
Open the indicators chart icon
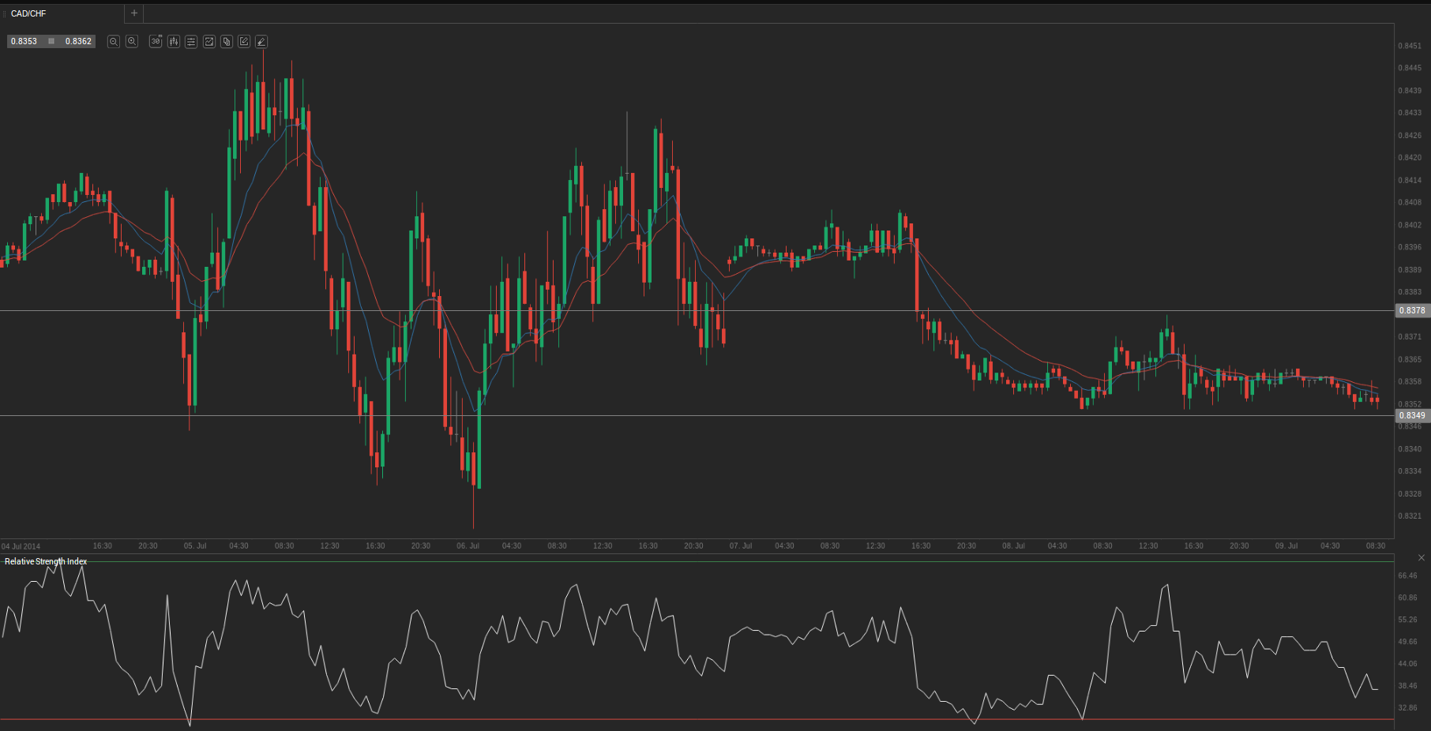coord(209,41)
